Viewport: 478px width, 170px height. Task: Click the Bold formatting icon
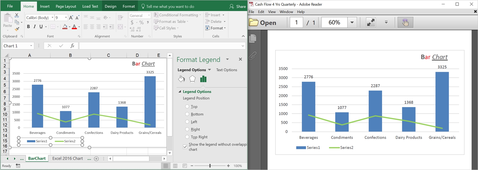(x=28, y=27)
